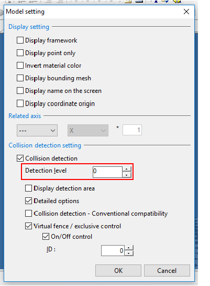Uncheck Detailed options
Viewport: 210px width, 286px height.
[x=28, y=201]
